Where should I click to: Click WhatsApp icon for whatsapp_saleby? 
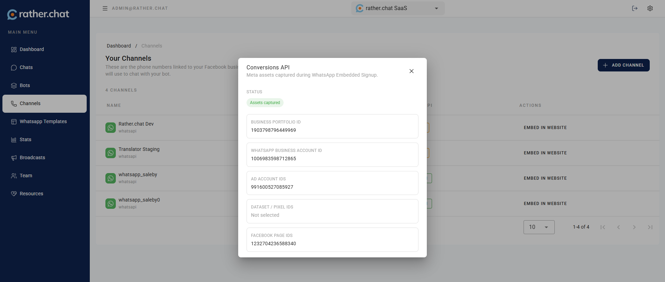click(x=111, y=178)
